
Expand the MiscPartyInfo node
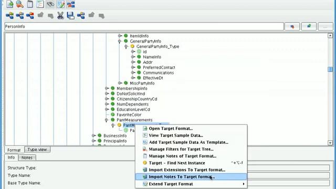(x=120, y=83)
